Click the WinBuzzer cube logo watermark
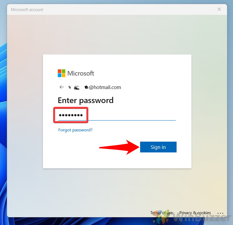The height and width of the screenshot is (225, 233). (161, 217)
